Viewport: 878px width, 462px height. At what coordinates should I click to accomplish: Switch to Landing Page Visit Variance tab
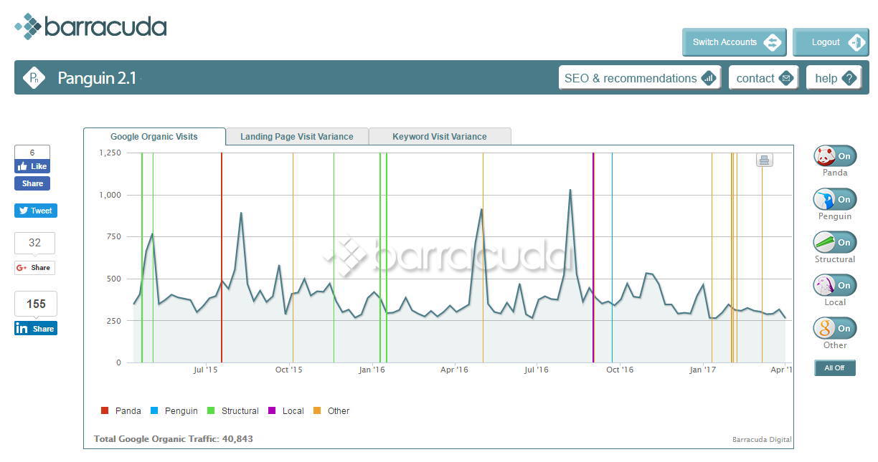(297, 136)
